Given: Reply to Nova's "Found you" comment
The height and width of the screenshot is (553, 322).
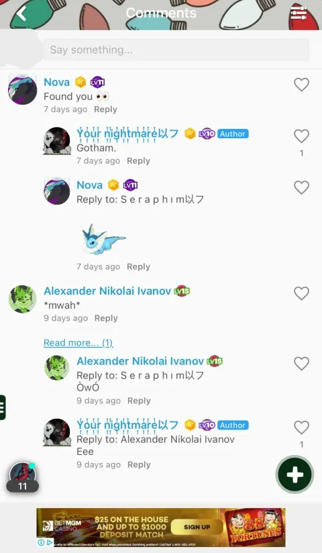Looking at the screenshot, I should point(105,109).
